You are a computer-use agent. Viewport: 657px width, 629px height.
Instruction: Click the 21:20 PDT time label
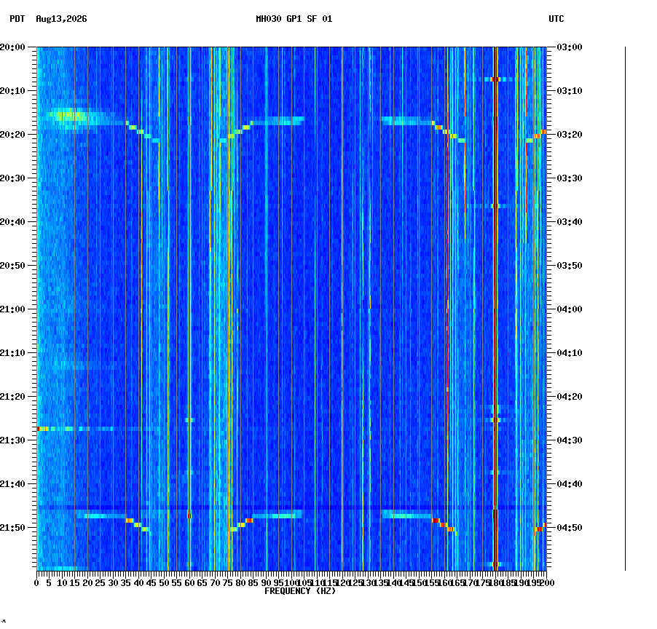coord(12,397)
